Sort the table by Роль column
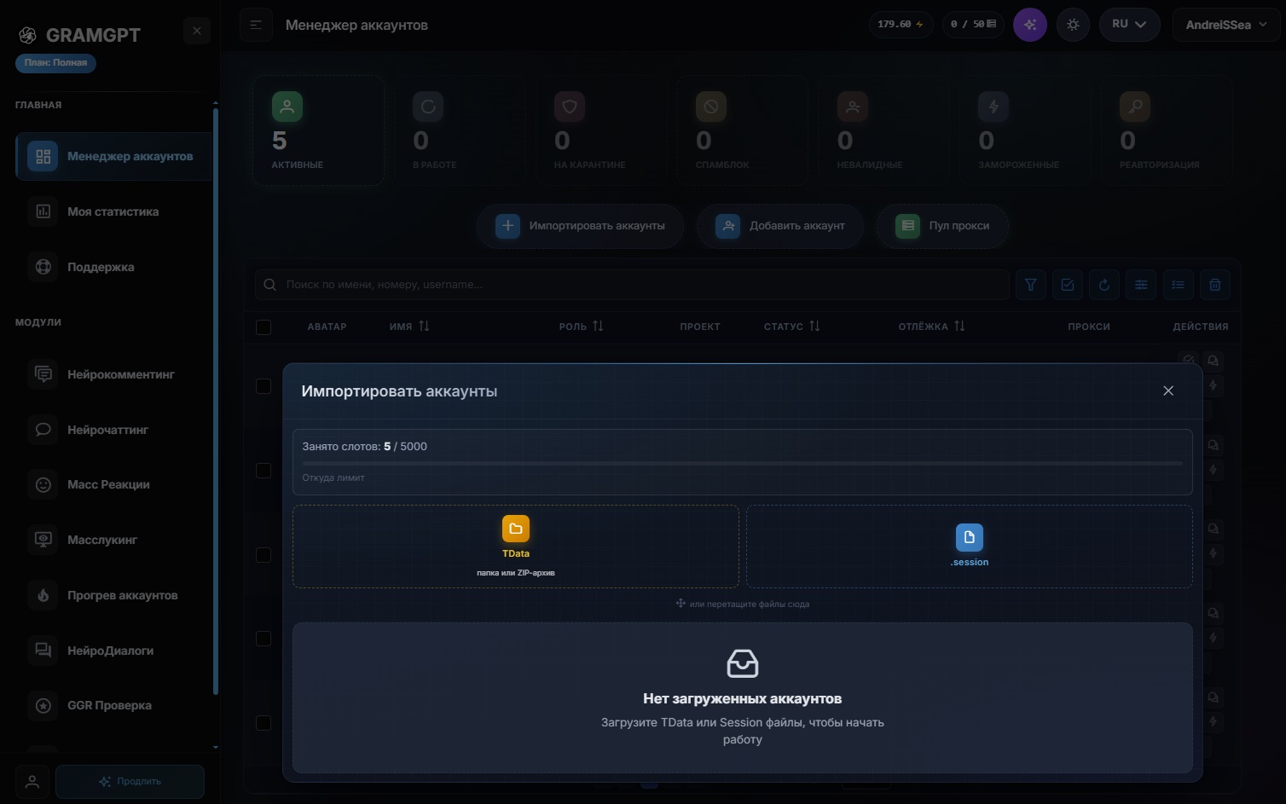1286x804 pixels. (581, 327)
